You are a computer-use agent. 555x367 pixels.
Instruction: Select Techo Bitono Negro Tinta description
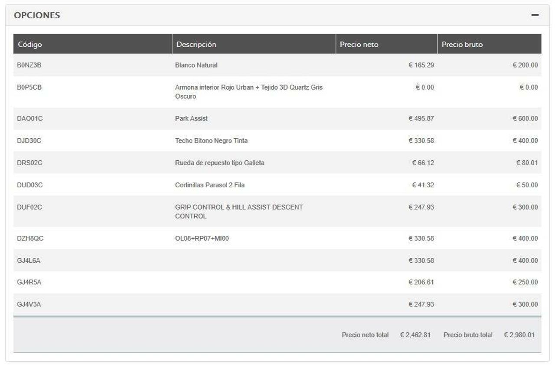(x=212, y=140)
